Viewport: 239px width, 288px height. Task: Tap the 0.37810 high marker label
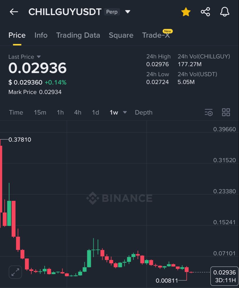(20, 139)
